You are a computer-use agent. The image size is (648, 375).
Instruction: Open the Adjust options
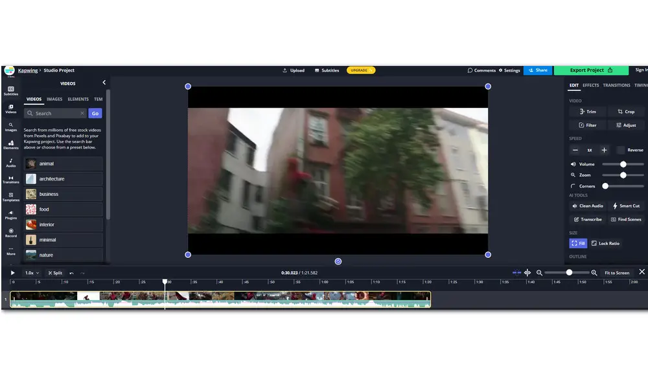(x=626, y=125)
